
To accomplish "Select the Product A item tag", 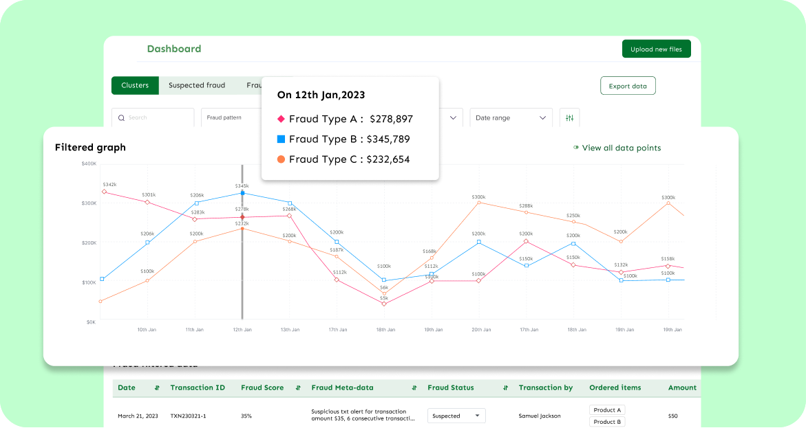I will point(607,410).
